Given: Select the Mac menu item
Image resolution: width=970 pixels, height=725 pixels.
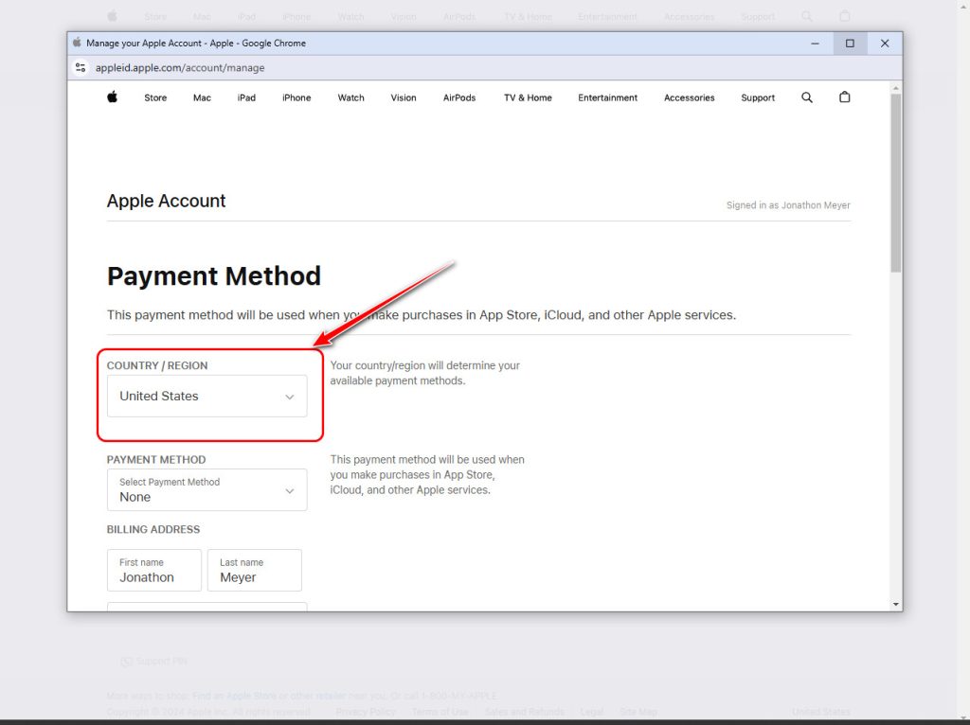Looking at the screenshot, I should point(201,97).
